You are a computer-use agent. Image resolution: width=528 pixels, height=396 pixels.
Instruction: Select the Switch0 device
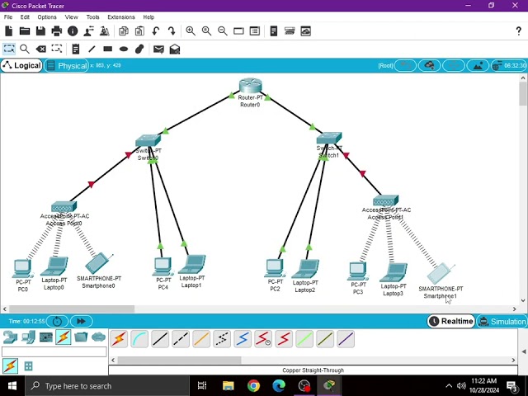[x=148, y=140]
